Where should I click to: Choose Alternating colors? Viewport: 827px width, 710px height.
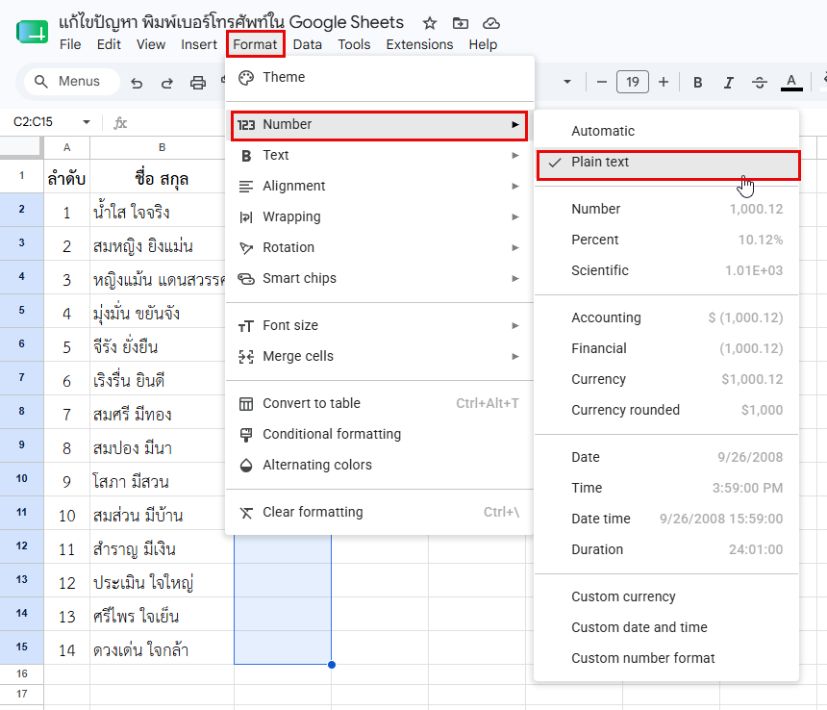point(379,465)
